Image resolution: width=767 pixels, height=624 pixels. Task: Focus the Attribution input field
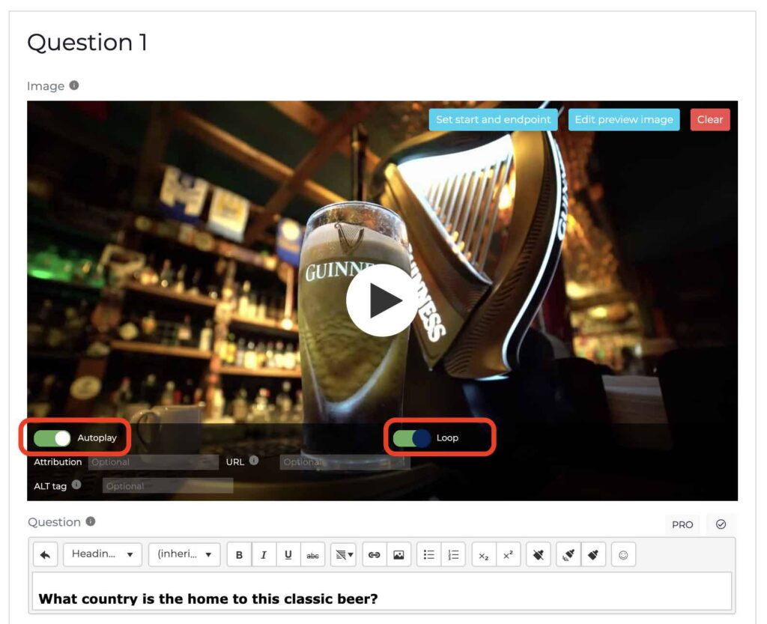153,462
